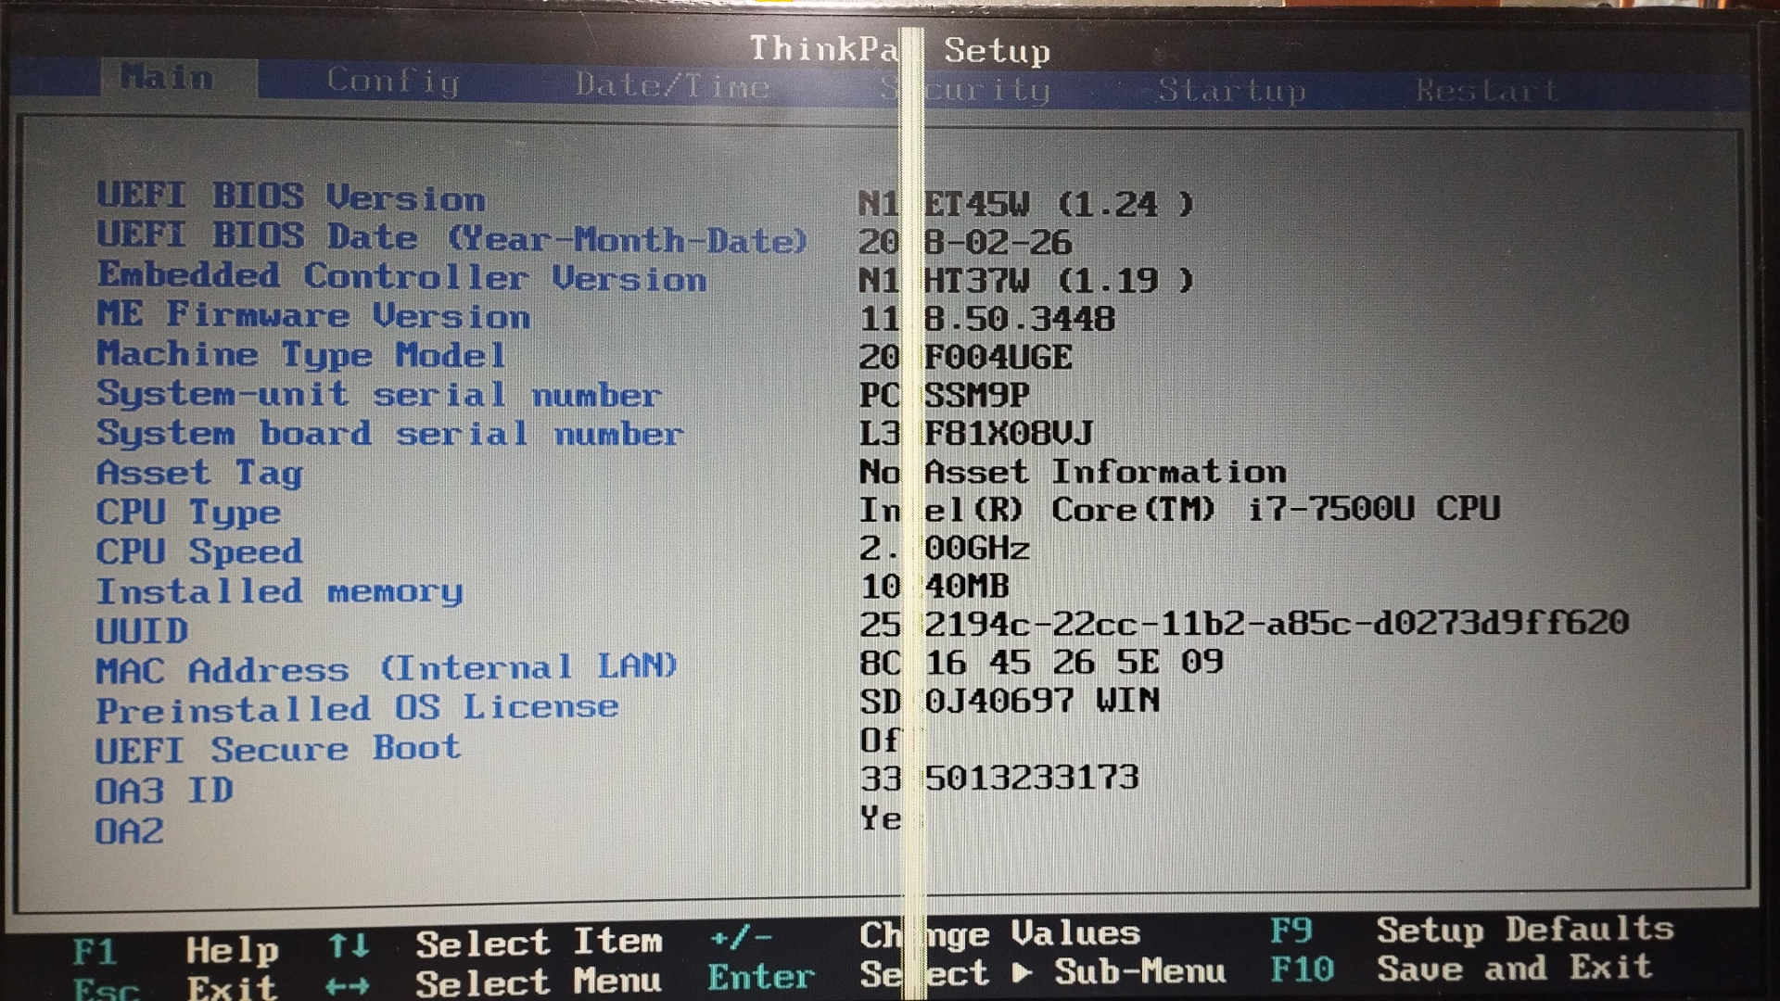
Task: Open the Restart tab
Action: point(1486,91)
